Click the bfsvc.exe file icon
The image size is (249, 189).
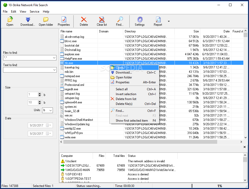[x=62, y=41]
